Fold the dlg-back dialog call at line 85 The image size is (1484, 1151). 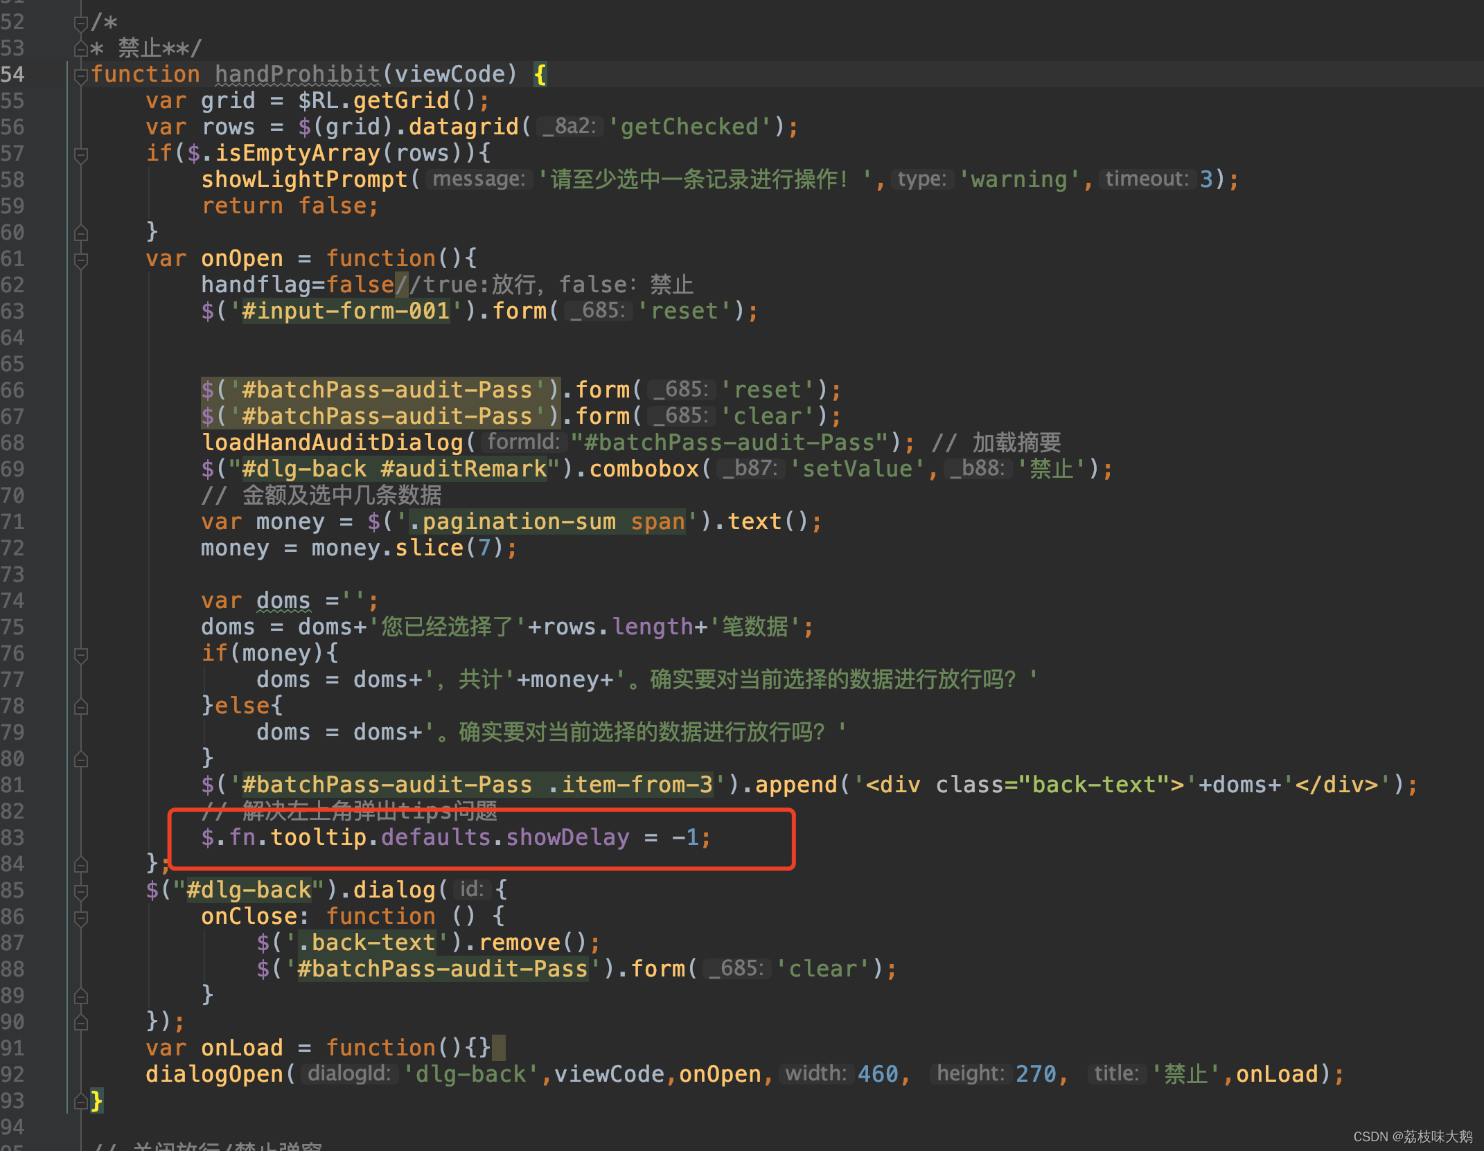80,891
